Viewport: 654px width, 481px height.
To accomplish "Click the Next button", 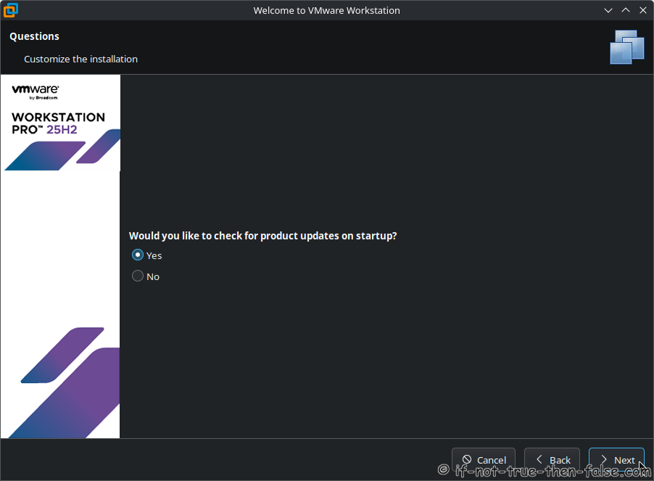I will 616,460.
